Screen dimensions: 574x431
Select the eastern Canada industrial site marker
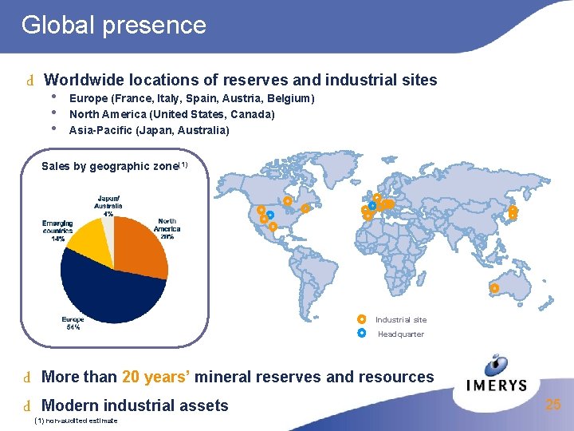pos(305,208)
